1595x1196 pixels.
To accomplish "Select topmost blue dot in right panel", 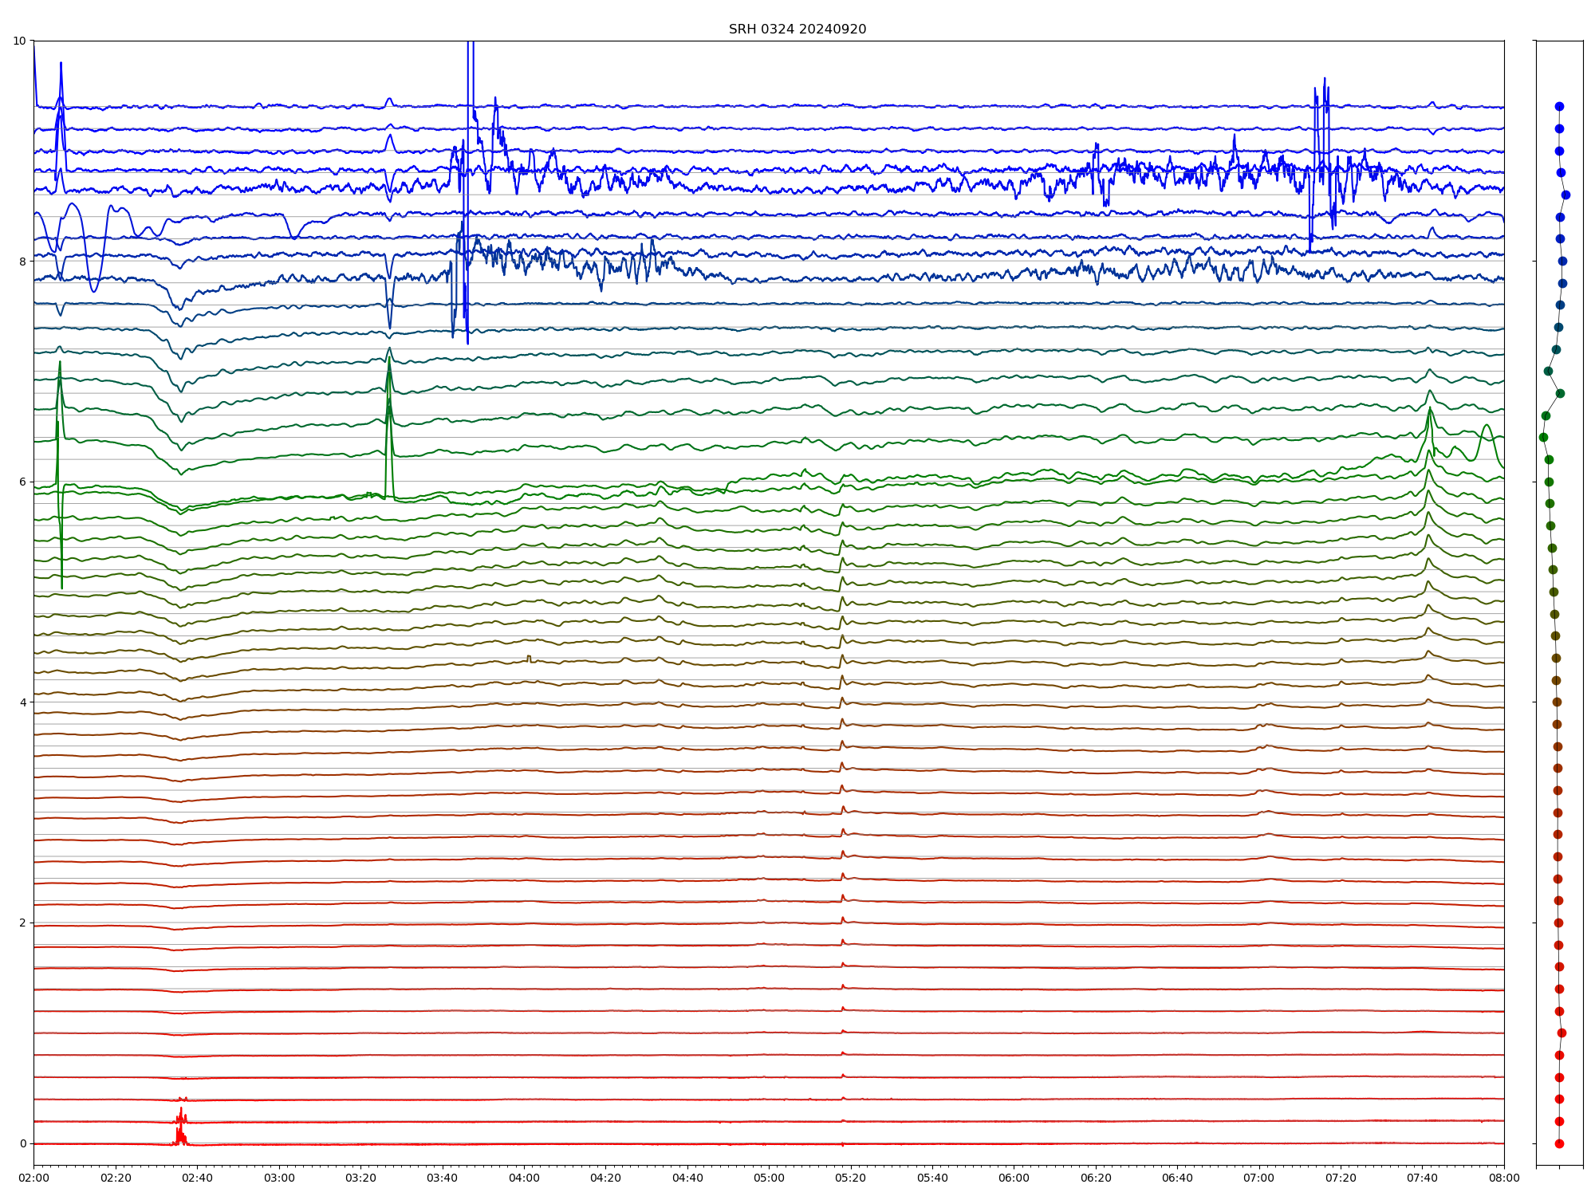I will point(1559,106).
